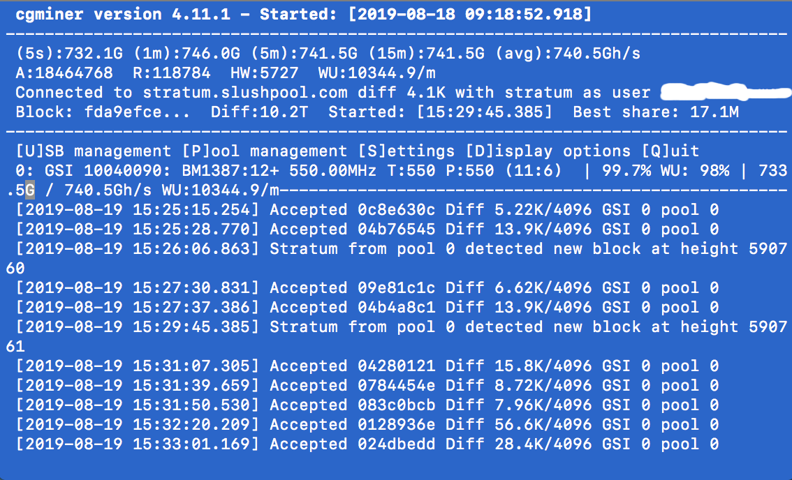Click the GSI 10040090 device line
The height and width of the screenshot is (480, 792).
point(396,180)
